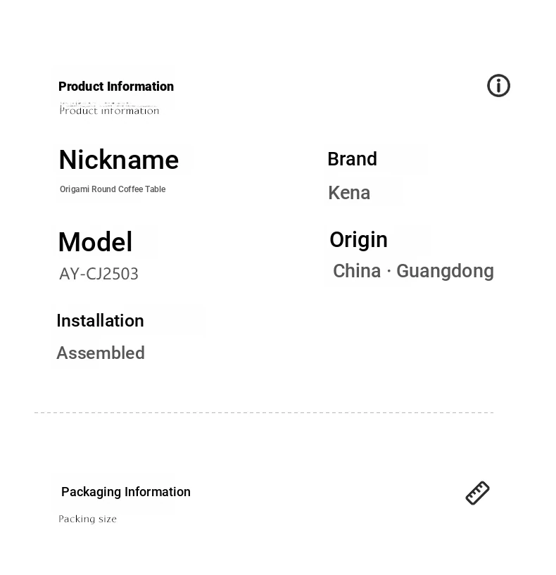Click the Model label
This screenshot has width=556, height=575.
95,242
